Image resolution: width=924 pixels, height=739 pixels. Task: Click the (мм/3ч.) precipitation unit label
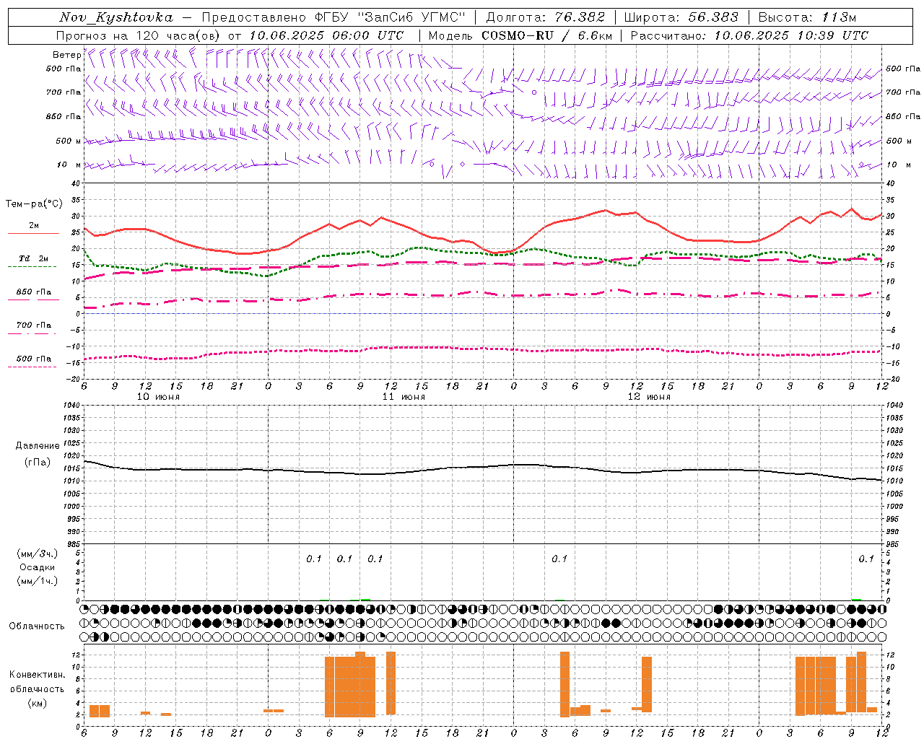point(37,554)
